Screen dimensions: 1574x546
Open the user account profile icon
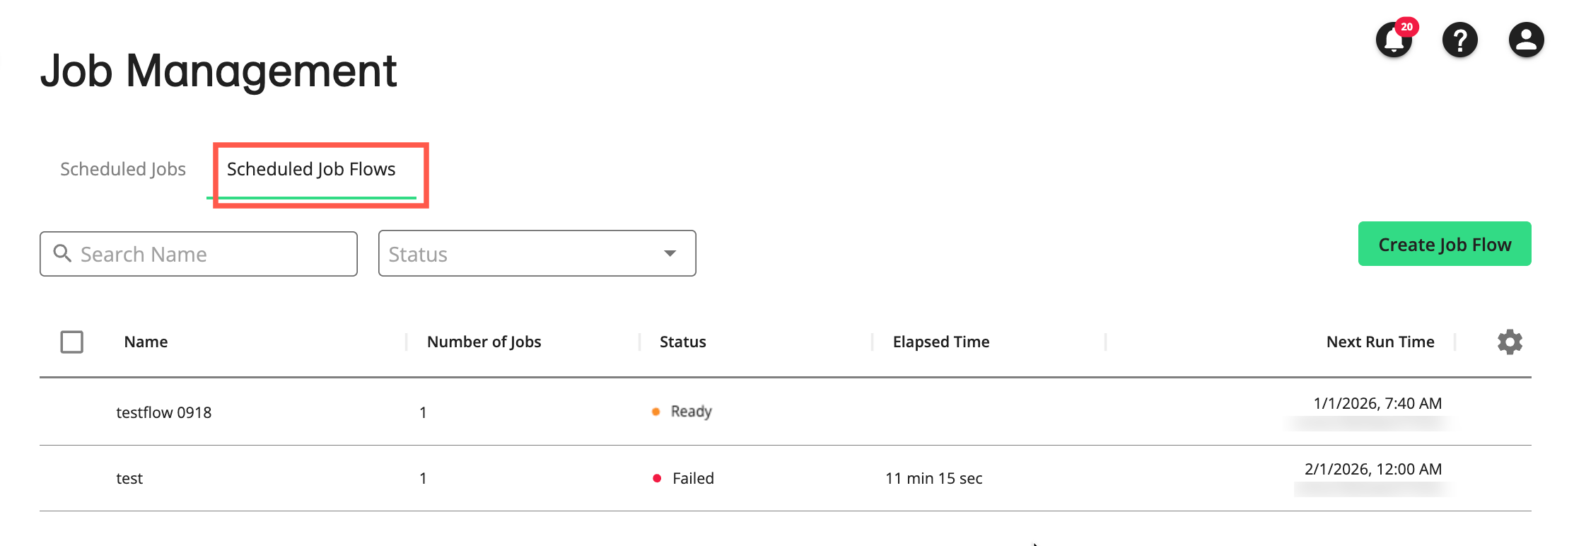click(1526, 40)
